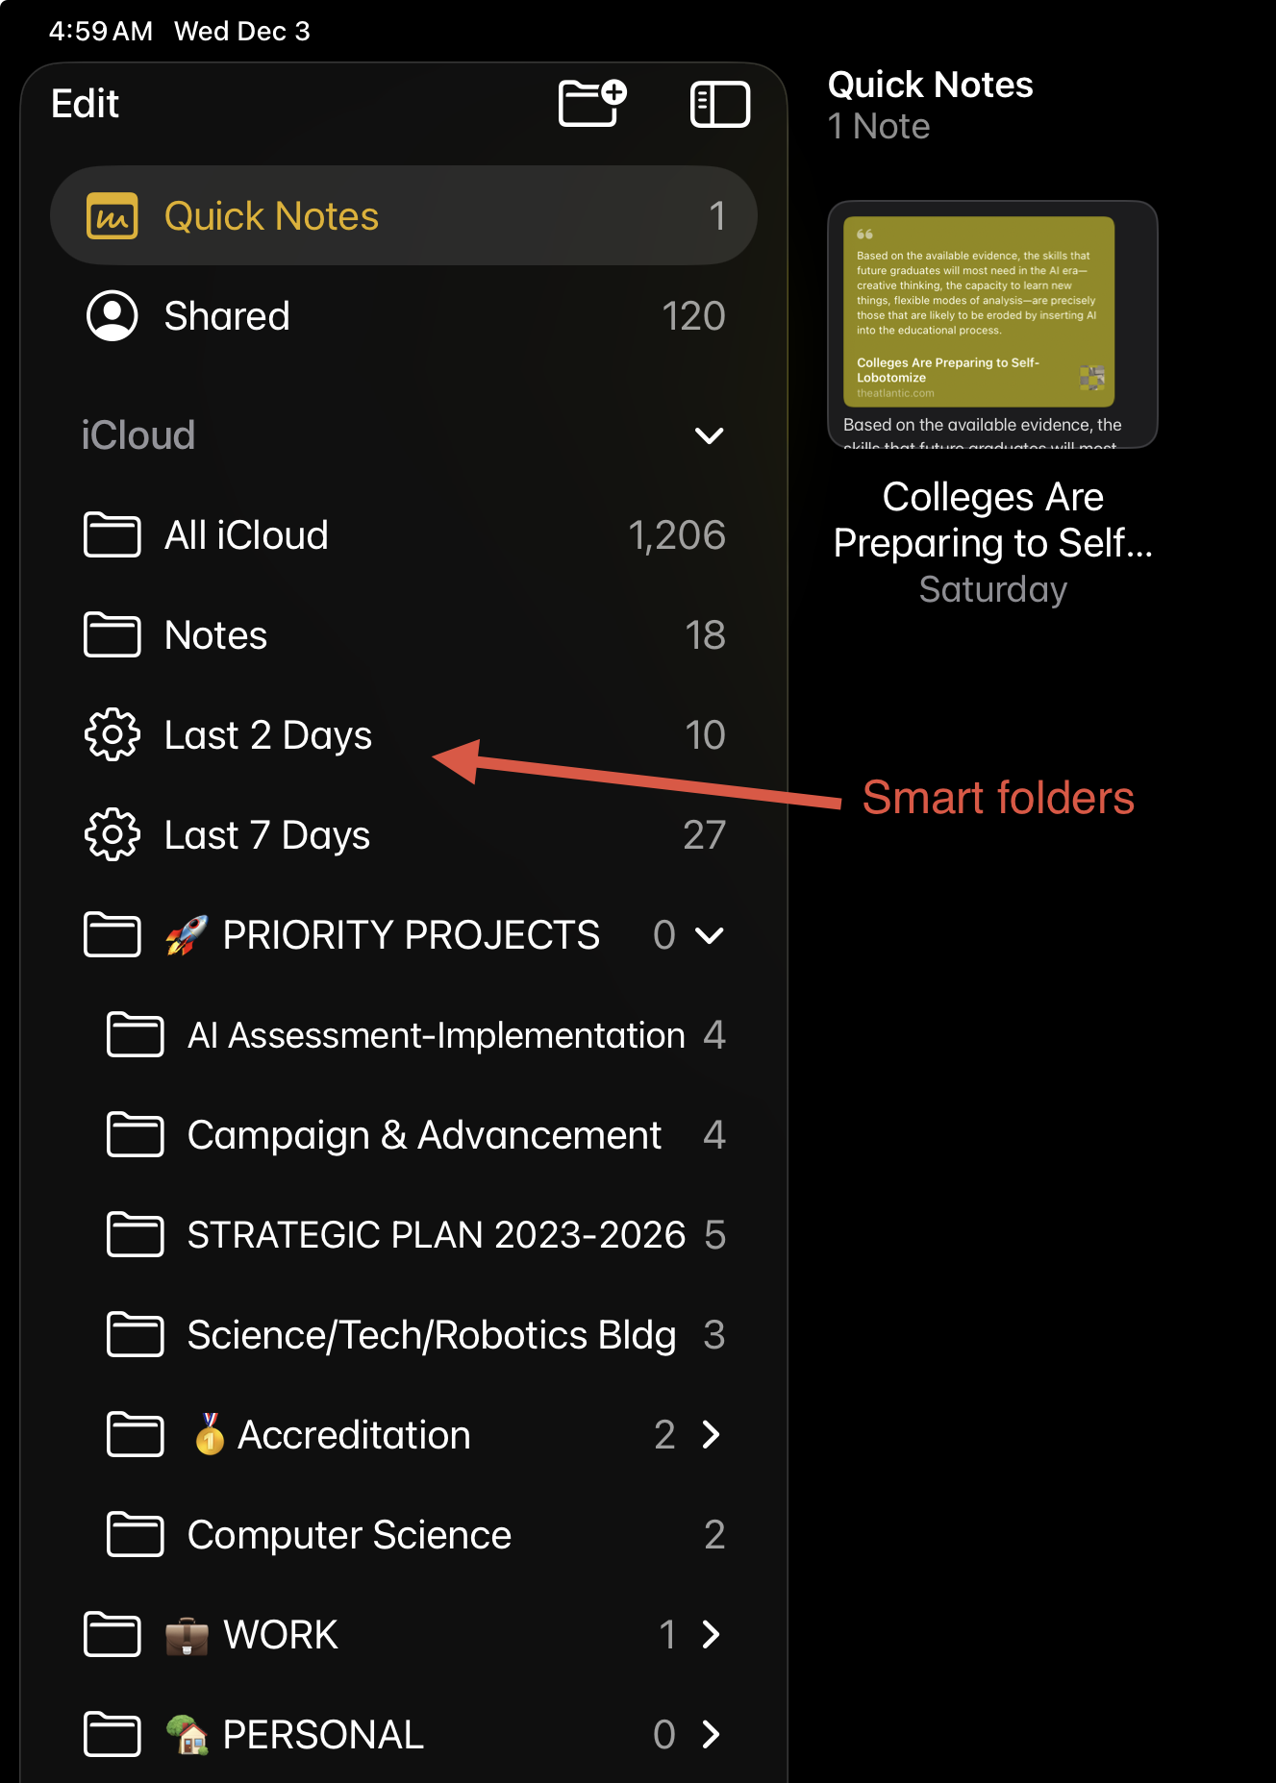The width and height of the screenshot is (1276, 1783).
Task: Open the Colleges Are Preparing note thumbnail
Action: [x=992, y=324]
